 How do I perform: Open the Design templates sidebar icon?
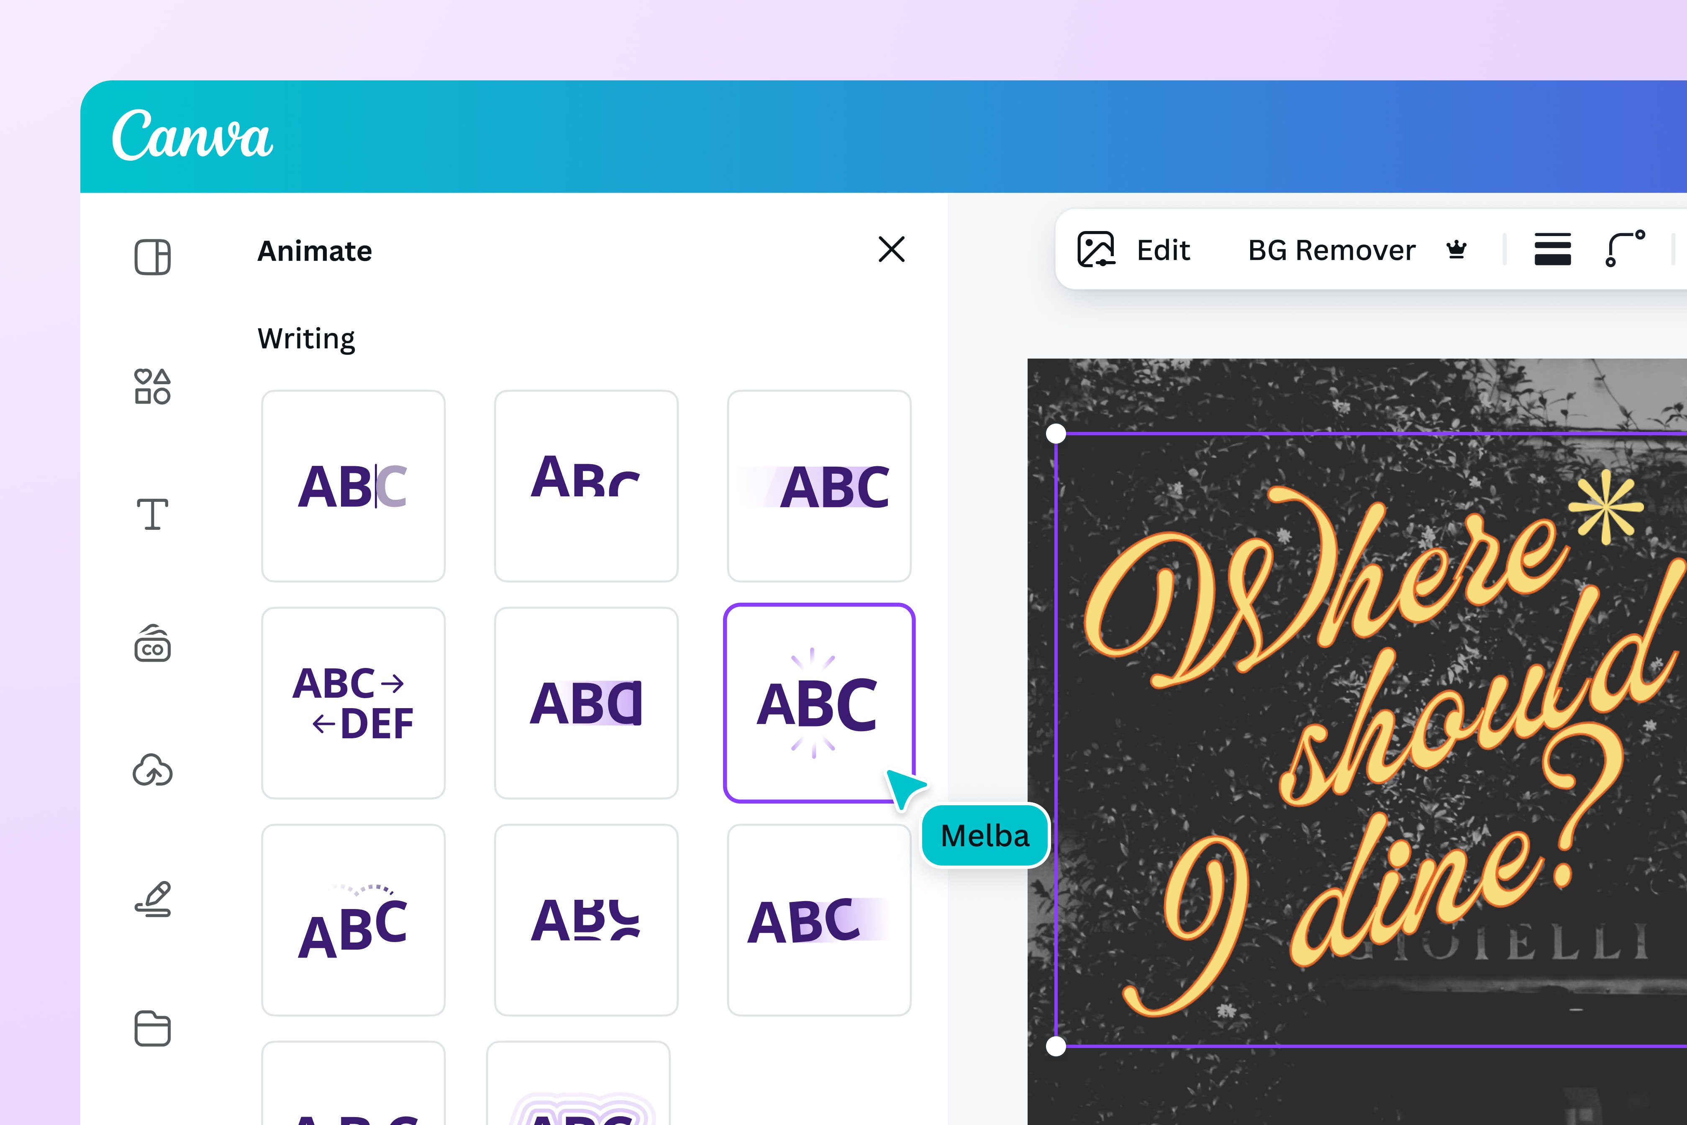click(152, 257)
